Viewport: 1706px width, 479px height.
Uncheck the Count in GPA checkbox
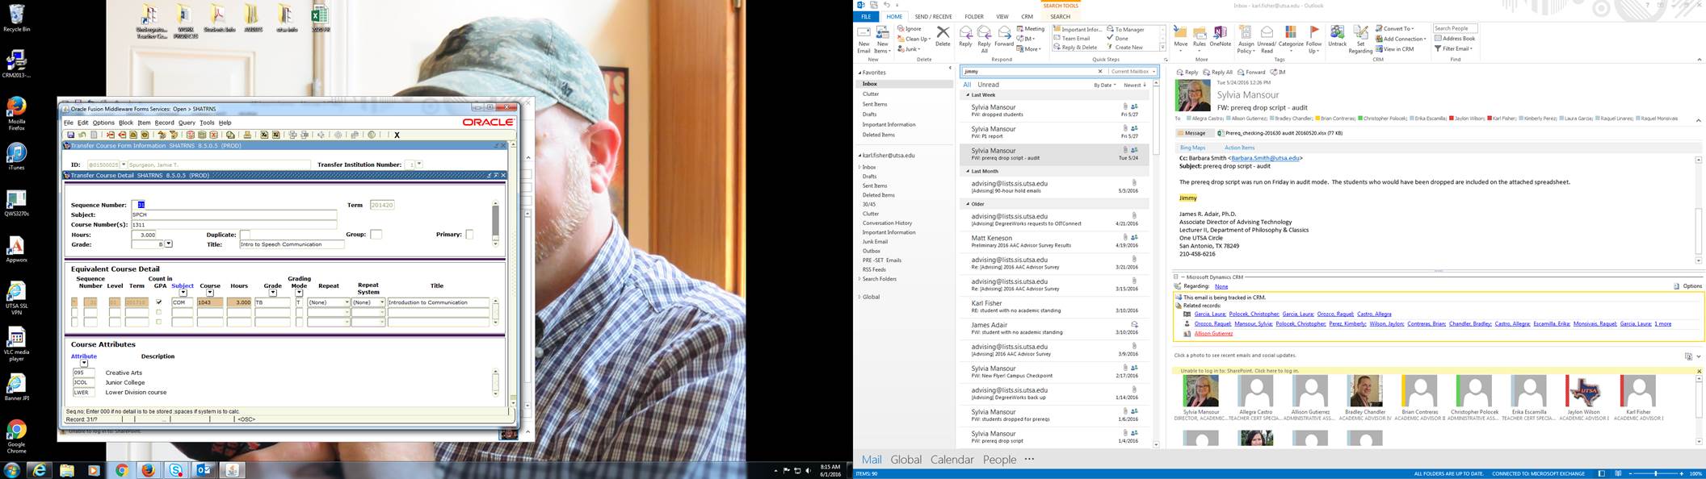(x=158, y=302)
